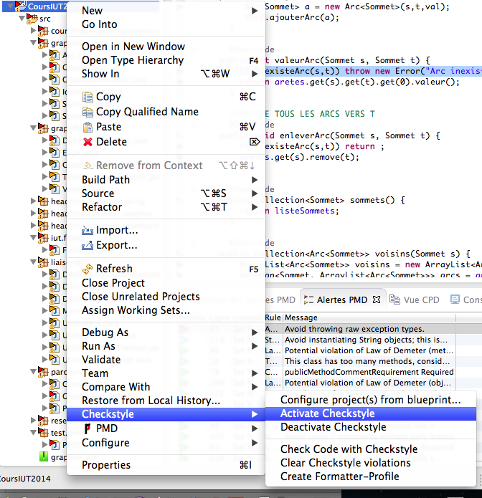Click the Import icon in the menu
482x498 pixels.
(x=88, y=231)
